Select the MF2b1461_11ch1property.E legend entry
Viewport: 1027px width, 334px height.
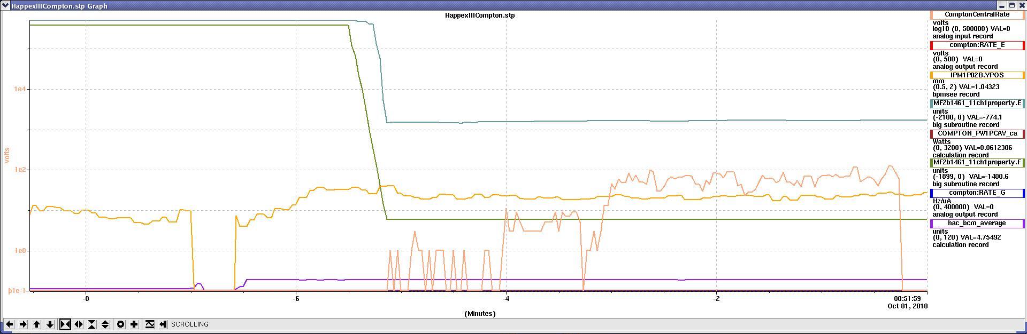(x=977, y=104)
